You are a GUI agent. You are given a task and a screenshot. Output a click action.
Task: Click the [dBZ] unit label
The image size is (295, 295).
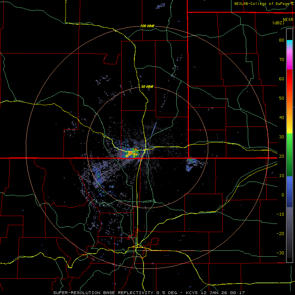(278, 23)
